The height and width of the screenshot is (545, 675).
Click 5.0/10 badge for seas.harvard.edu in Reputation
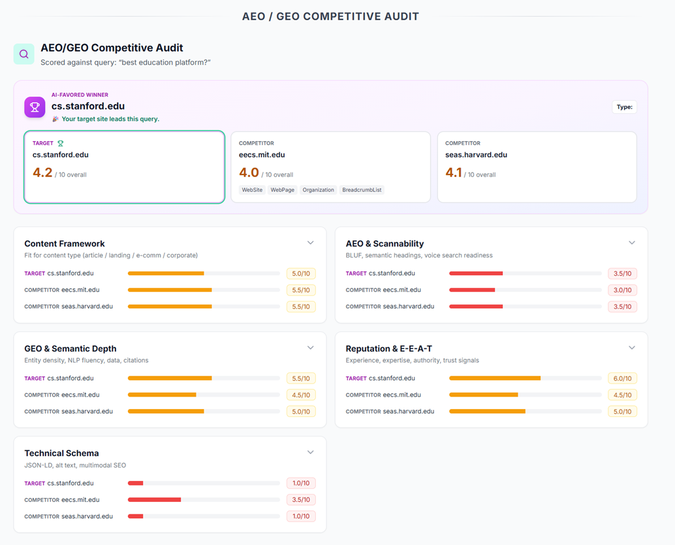tap(623, 412)
